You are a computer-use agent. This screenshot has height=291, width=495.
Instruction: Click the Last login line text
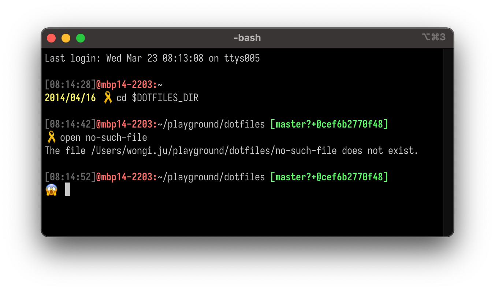pyautogui.click(x=152, y=58)
